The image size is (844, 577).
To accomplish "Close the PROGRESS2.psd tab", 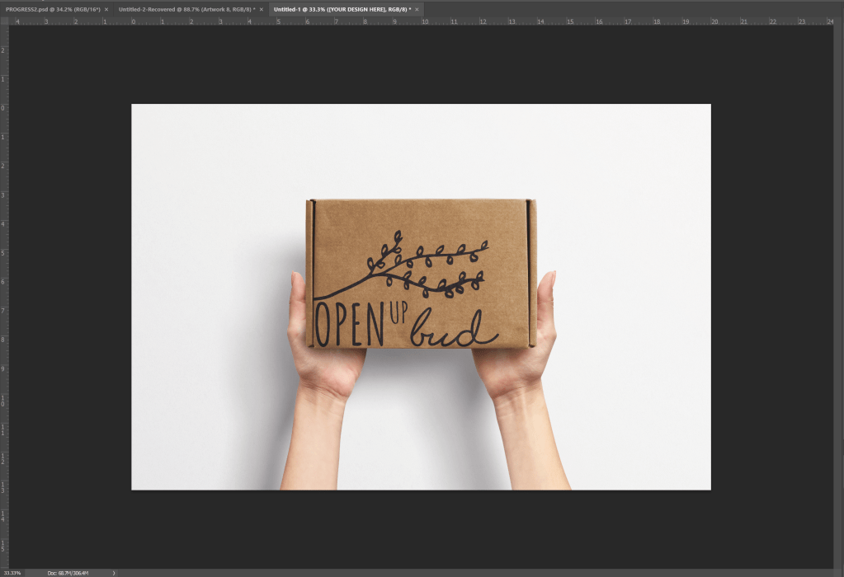I will click(x=106, y=9).
